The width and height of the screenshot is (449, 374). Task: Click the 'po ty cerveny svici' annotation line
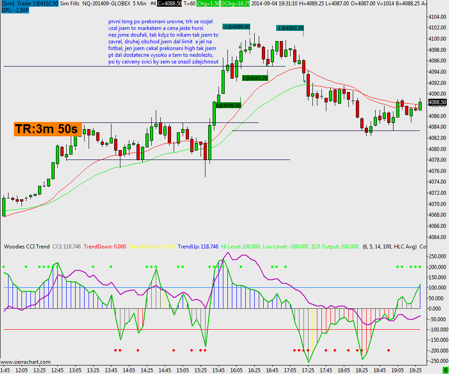coord(163,62)
